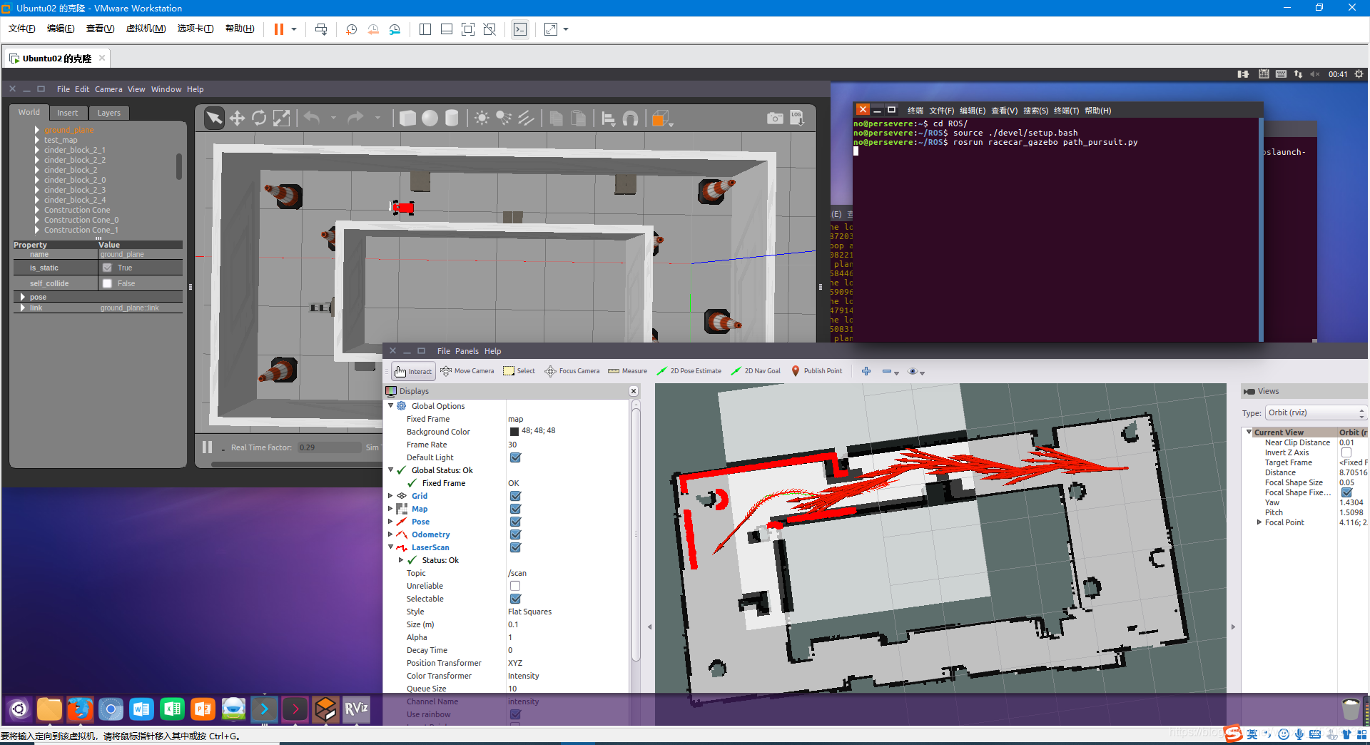Insert a cylinder shape in Gazebo
Viewport: 1370px width, 745px height.
452,118
